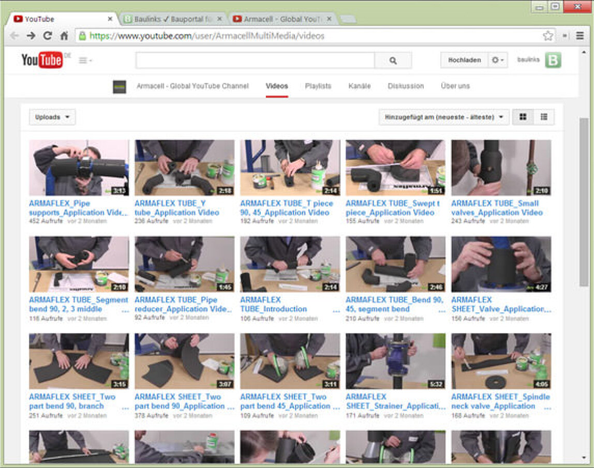Click the Spindle neck valve thumbnail
594x468 pixels.
(x=501, y=361)
